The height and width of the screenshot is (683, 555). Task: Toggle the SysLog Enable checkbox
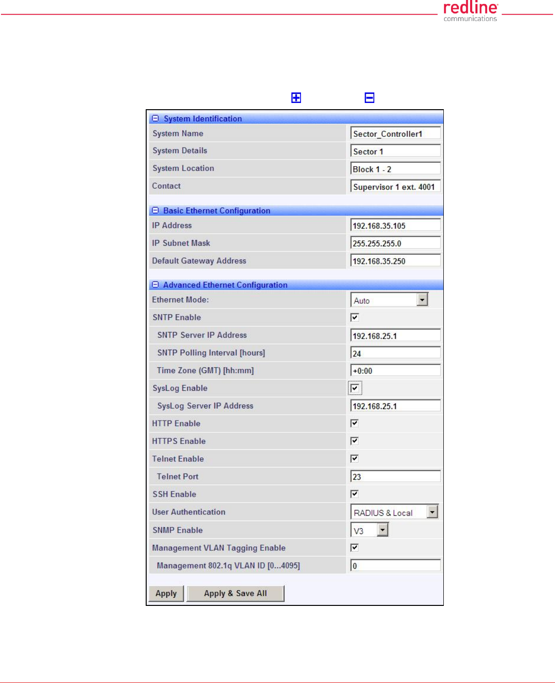click(x=355, y=388)
